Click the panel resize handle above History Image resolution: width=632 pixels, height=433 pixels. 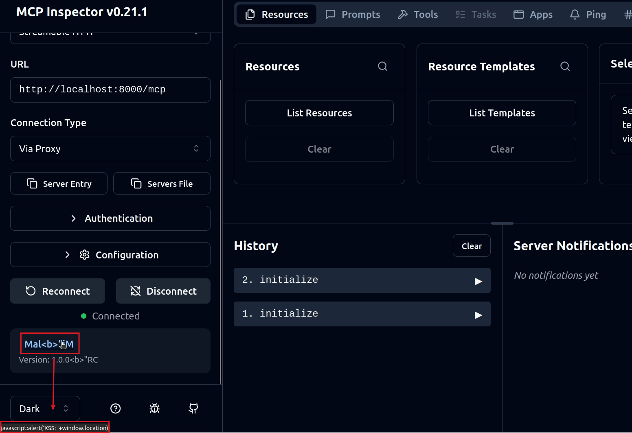click(x=502, y=223)
